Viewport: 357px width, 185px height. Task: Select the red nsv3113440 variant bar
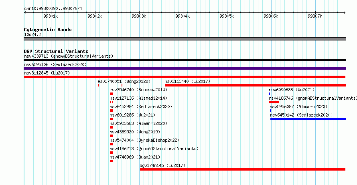coord(255,85)
